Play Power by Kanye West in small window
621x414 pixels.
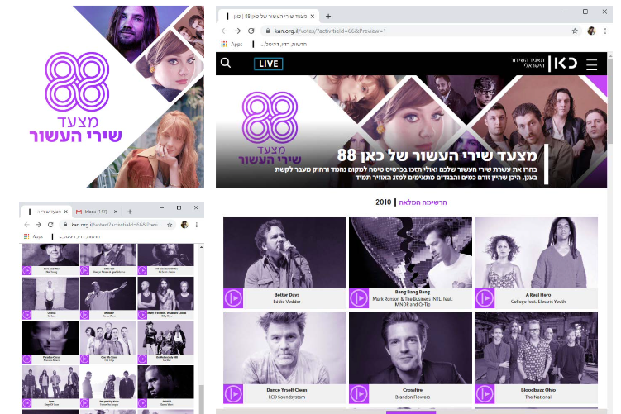tap(142, 403)
